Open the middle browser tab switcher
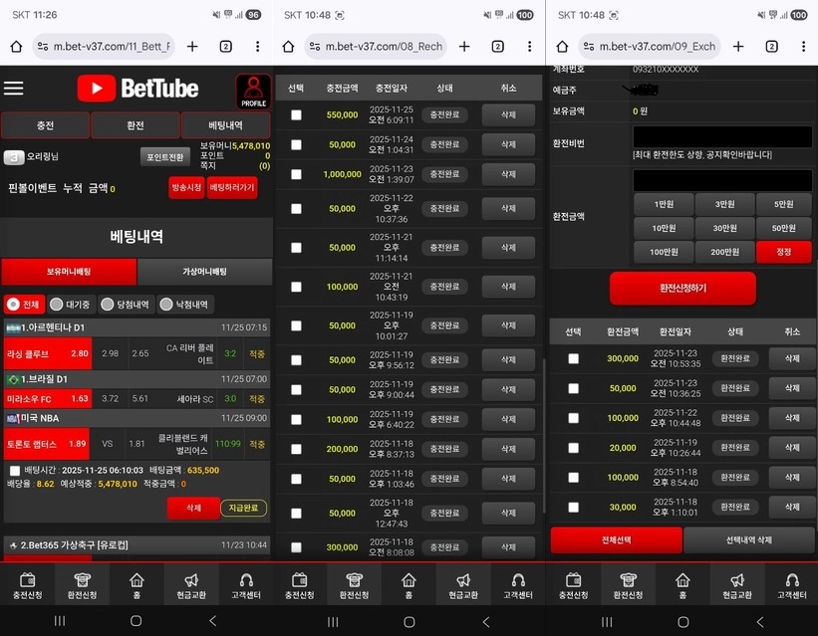The height and width of the screenshot is (636, 818). 497,45
